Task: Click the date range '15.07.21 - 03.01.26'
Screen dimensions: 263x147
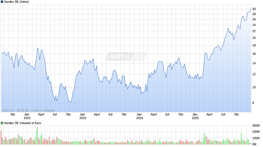Action: [x=15, y=110]
